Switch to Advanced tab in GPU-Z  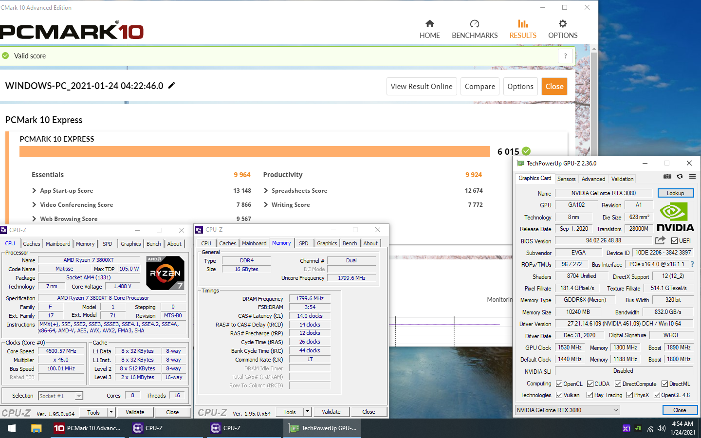[x=593, y=179]
